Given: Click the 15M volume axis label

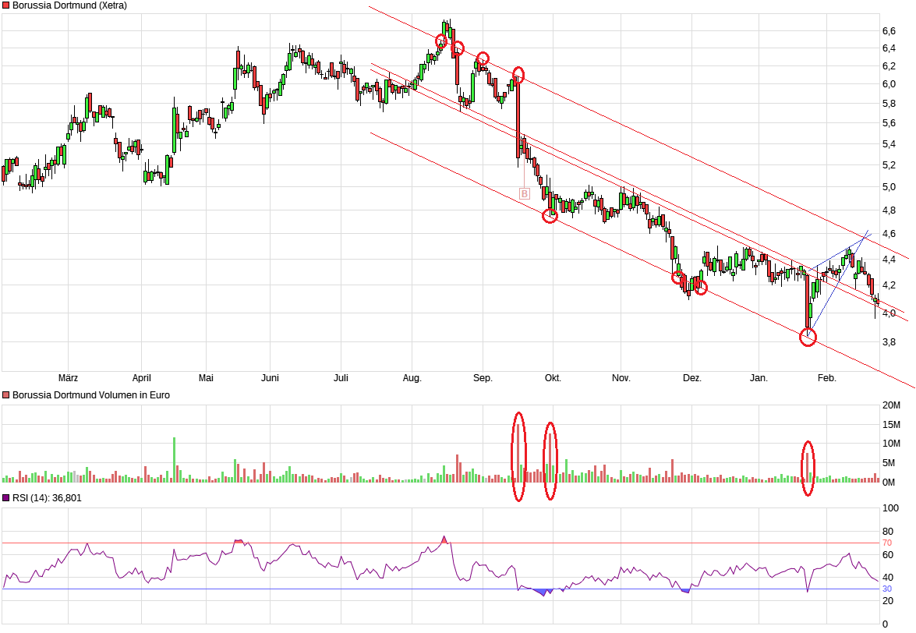Looking at the screenshot, I should tap(892, 425).
